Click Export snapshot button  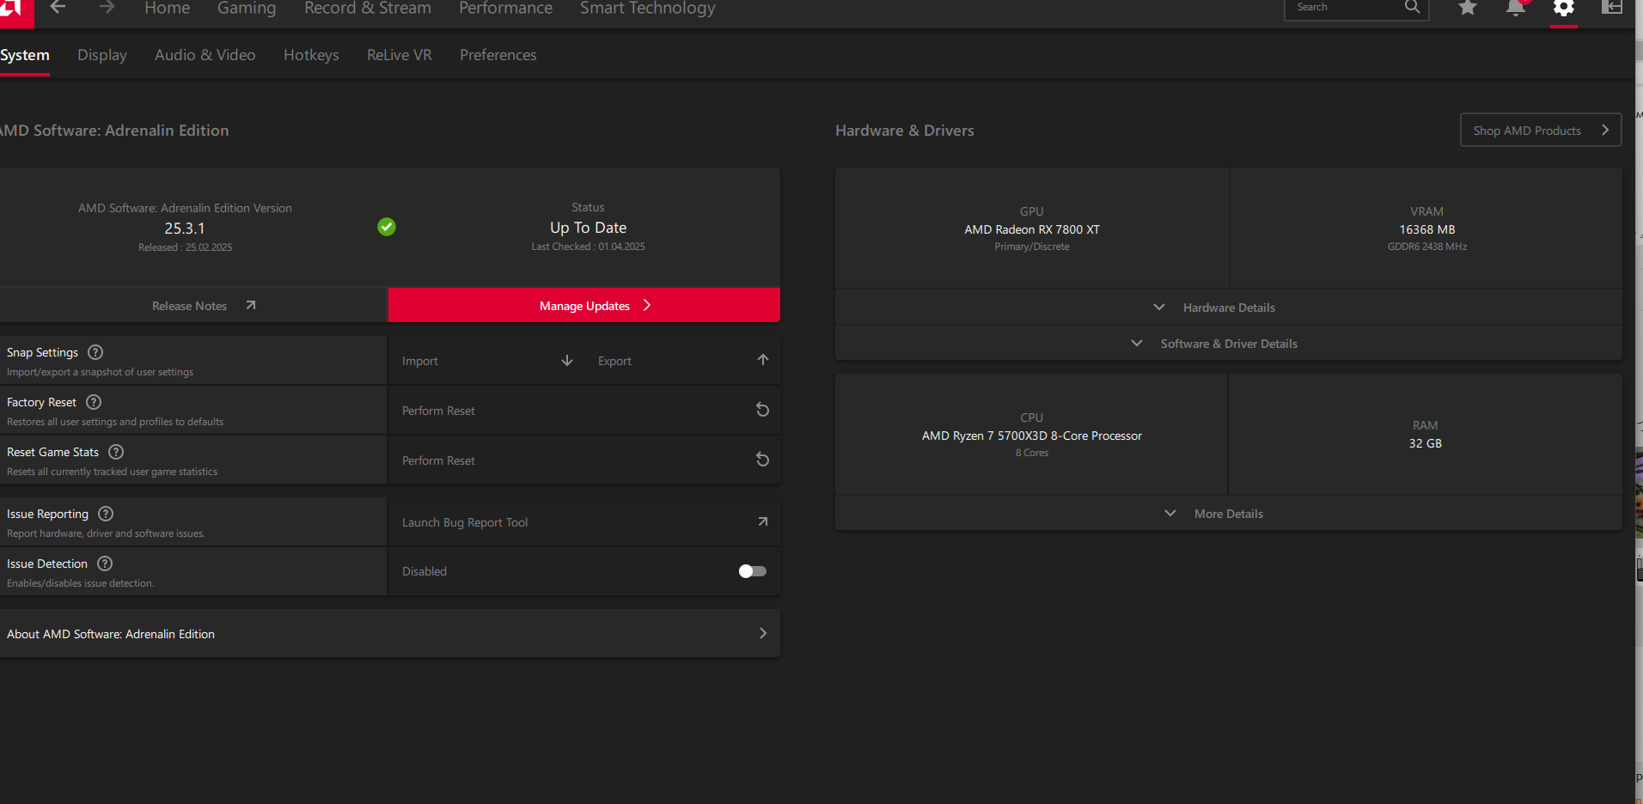(683, 361)
